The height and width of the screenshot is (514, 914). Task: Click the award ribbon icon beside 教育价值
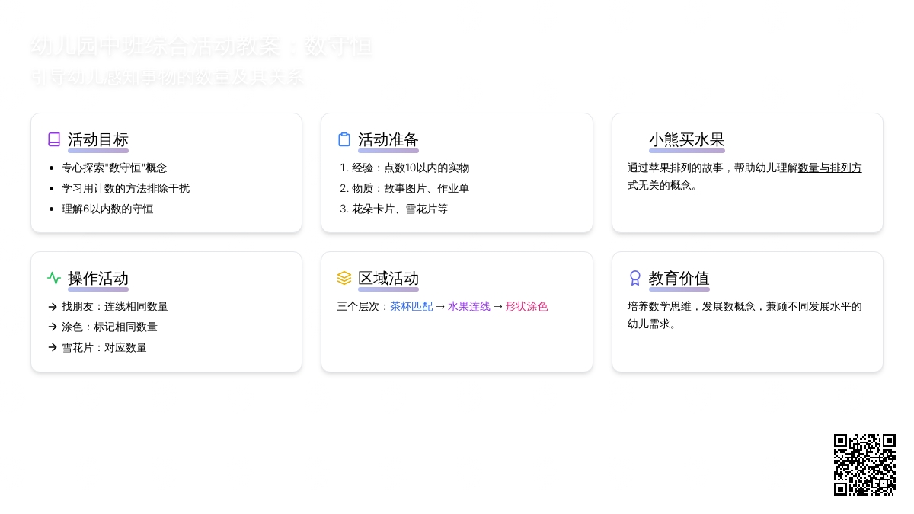[635, 278]
